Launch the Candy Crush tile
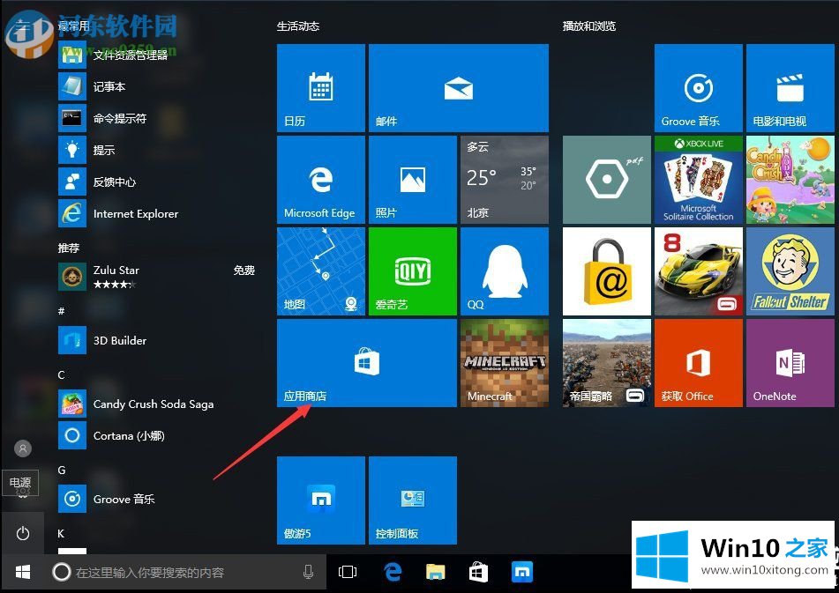 click(790, 180)
